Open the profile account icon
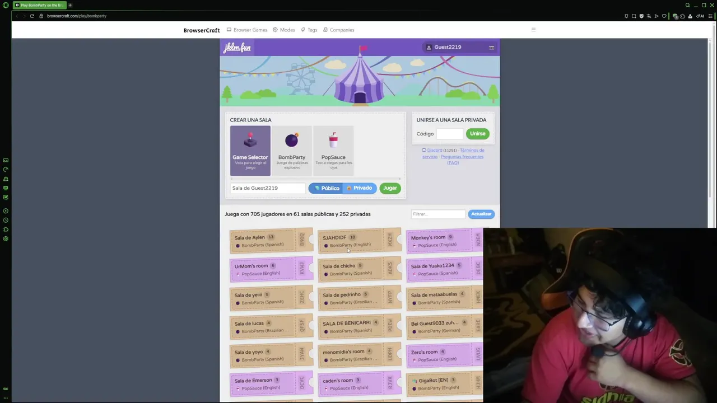Image resolution: width=717 pixels, height=403 pixels. click(x=690, y=16)
